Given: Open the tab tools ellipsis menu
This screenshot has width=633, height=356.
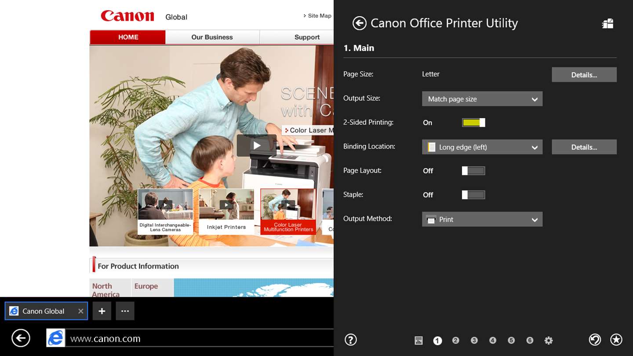Looking at the screenshot, I should click(125, 311).
